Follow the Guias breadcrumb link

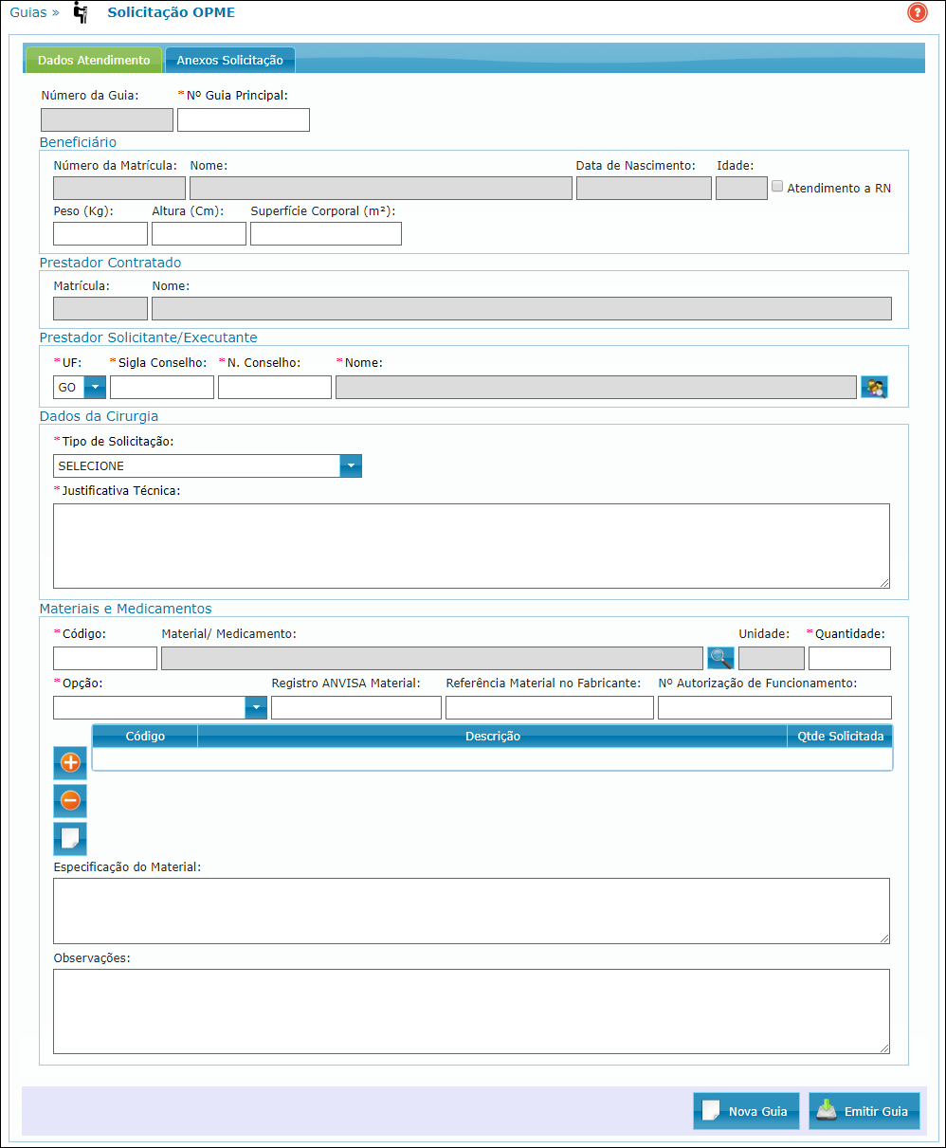pyautogui.click(x=27, y=13)
